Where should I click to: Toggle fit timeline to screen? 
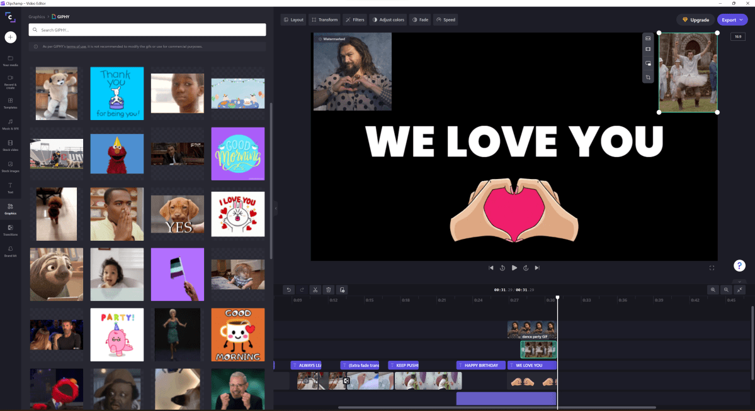click(x=739, y=290)
